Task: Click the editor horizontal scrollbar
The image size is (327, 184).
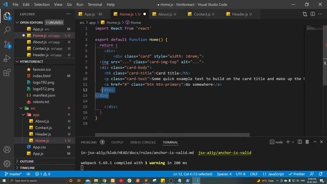Action: (x=172, y=135)
